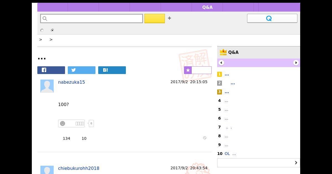Screen dimensions: 332x174
Task: Open the rank 7 ranking entry
Action: 229,127
